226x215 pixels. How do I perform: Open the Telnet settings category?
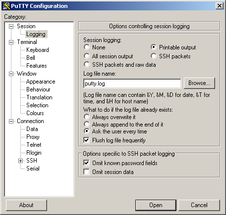34,145
